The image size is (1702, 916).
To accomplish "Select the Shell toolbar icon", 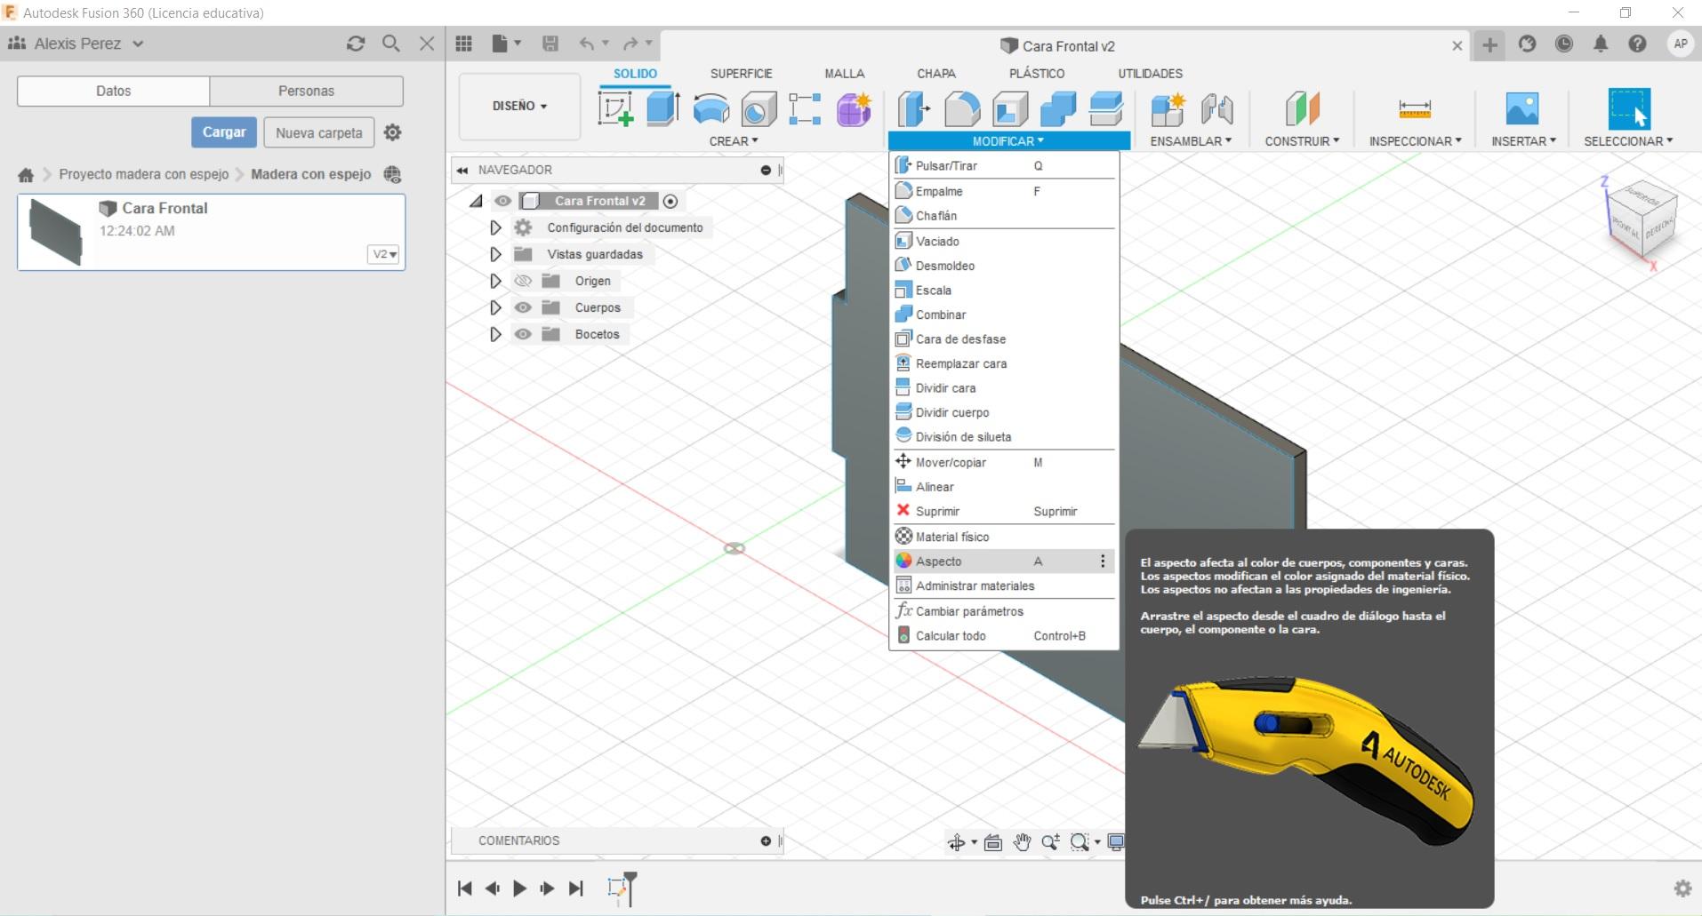I will [1010, 109].
